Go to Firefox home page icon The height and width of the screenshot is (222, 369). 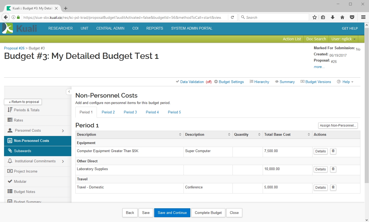342,17
